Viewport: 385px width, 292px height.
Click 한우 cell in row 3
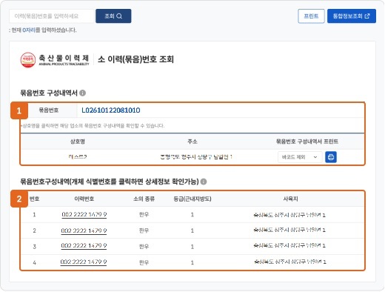coord(144,246)
